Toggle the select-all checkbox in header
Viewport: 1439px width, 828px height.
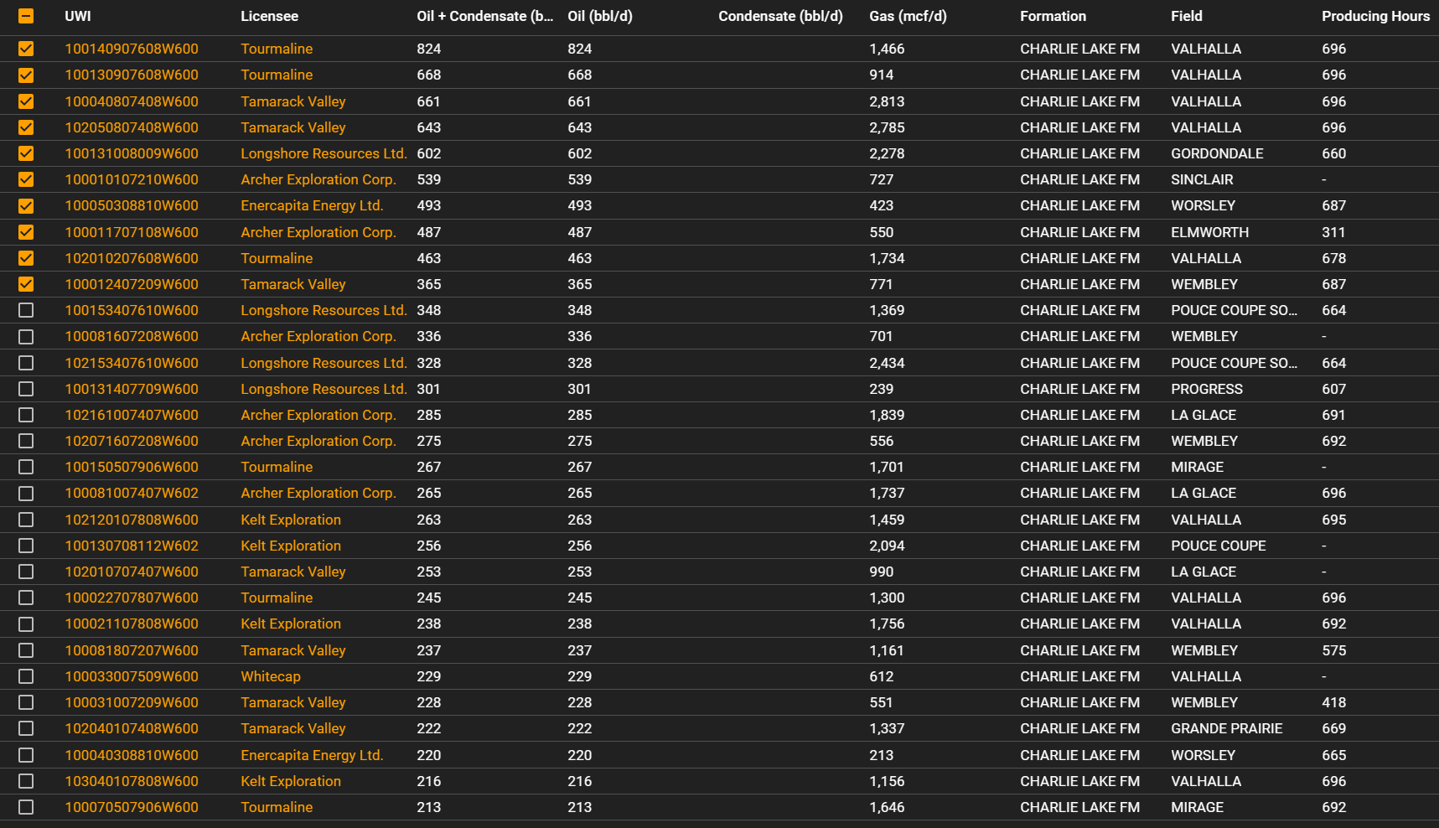(26, 16)
